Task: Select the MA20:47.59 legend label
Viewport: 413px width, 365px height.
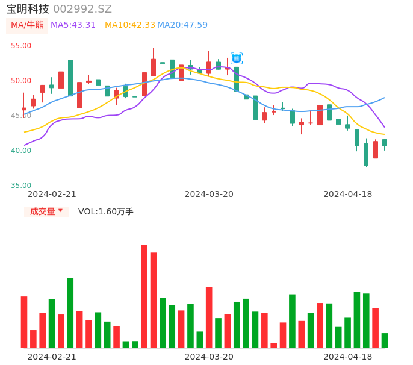Action: point(182,25)
